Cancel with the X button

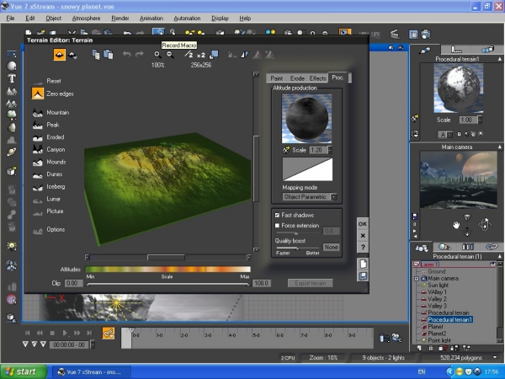tap(363, 236)
